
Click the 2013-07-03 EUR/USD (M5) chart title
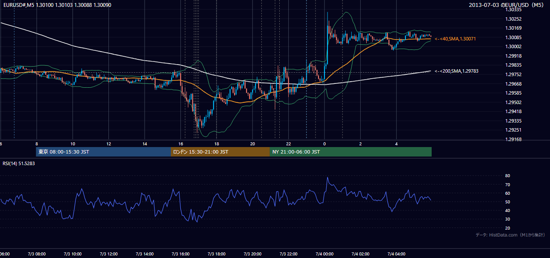click(507, 5)
